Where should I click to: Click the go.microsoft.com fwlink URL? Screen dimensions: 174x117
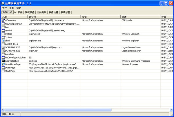(x=51, y=71)
